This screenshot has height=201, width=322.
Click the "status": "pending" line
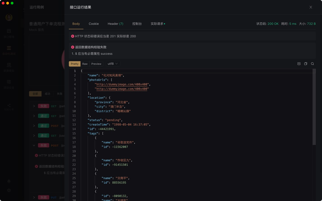[x=105, y=120]
